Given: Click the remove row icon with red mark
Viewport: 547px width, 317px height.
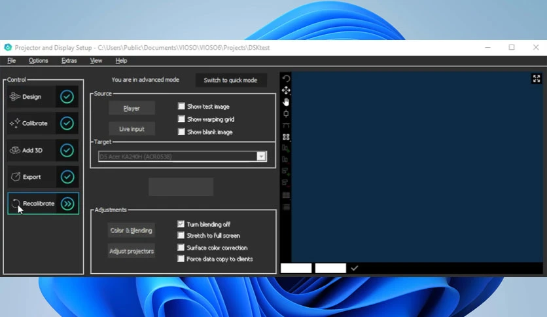Looking at the screenshot, I should (x=285, y=183).
